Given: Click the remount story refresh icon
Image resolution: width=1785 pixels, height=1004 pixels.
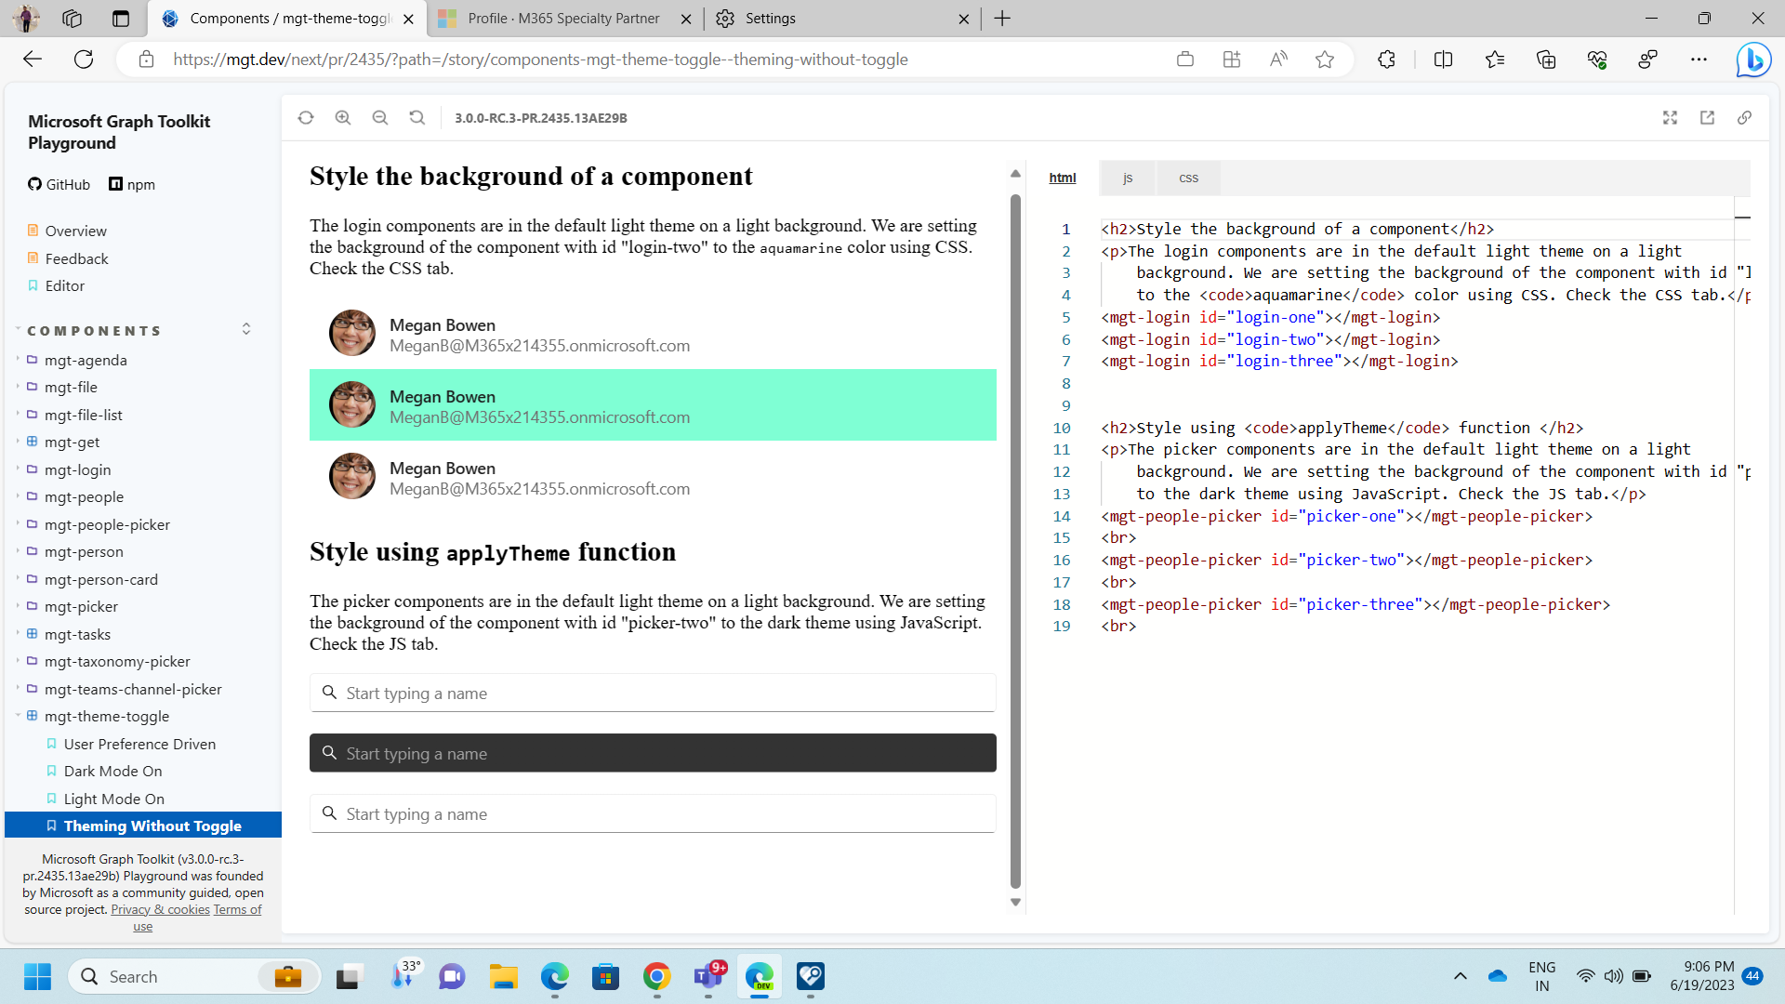Looking at the screenshot, I should (x=306, y=117).
